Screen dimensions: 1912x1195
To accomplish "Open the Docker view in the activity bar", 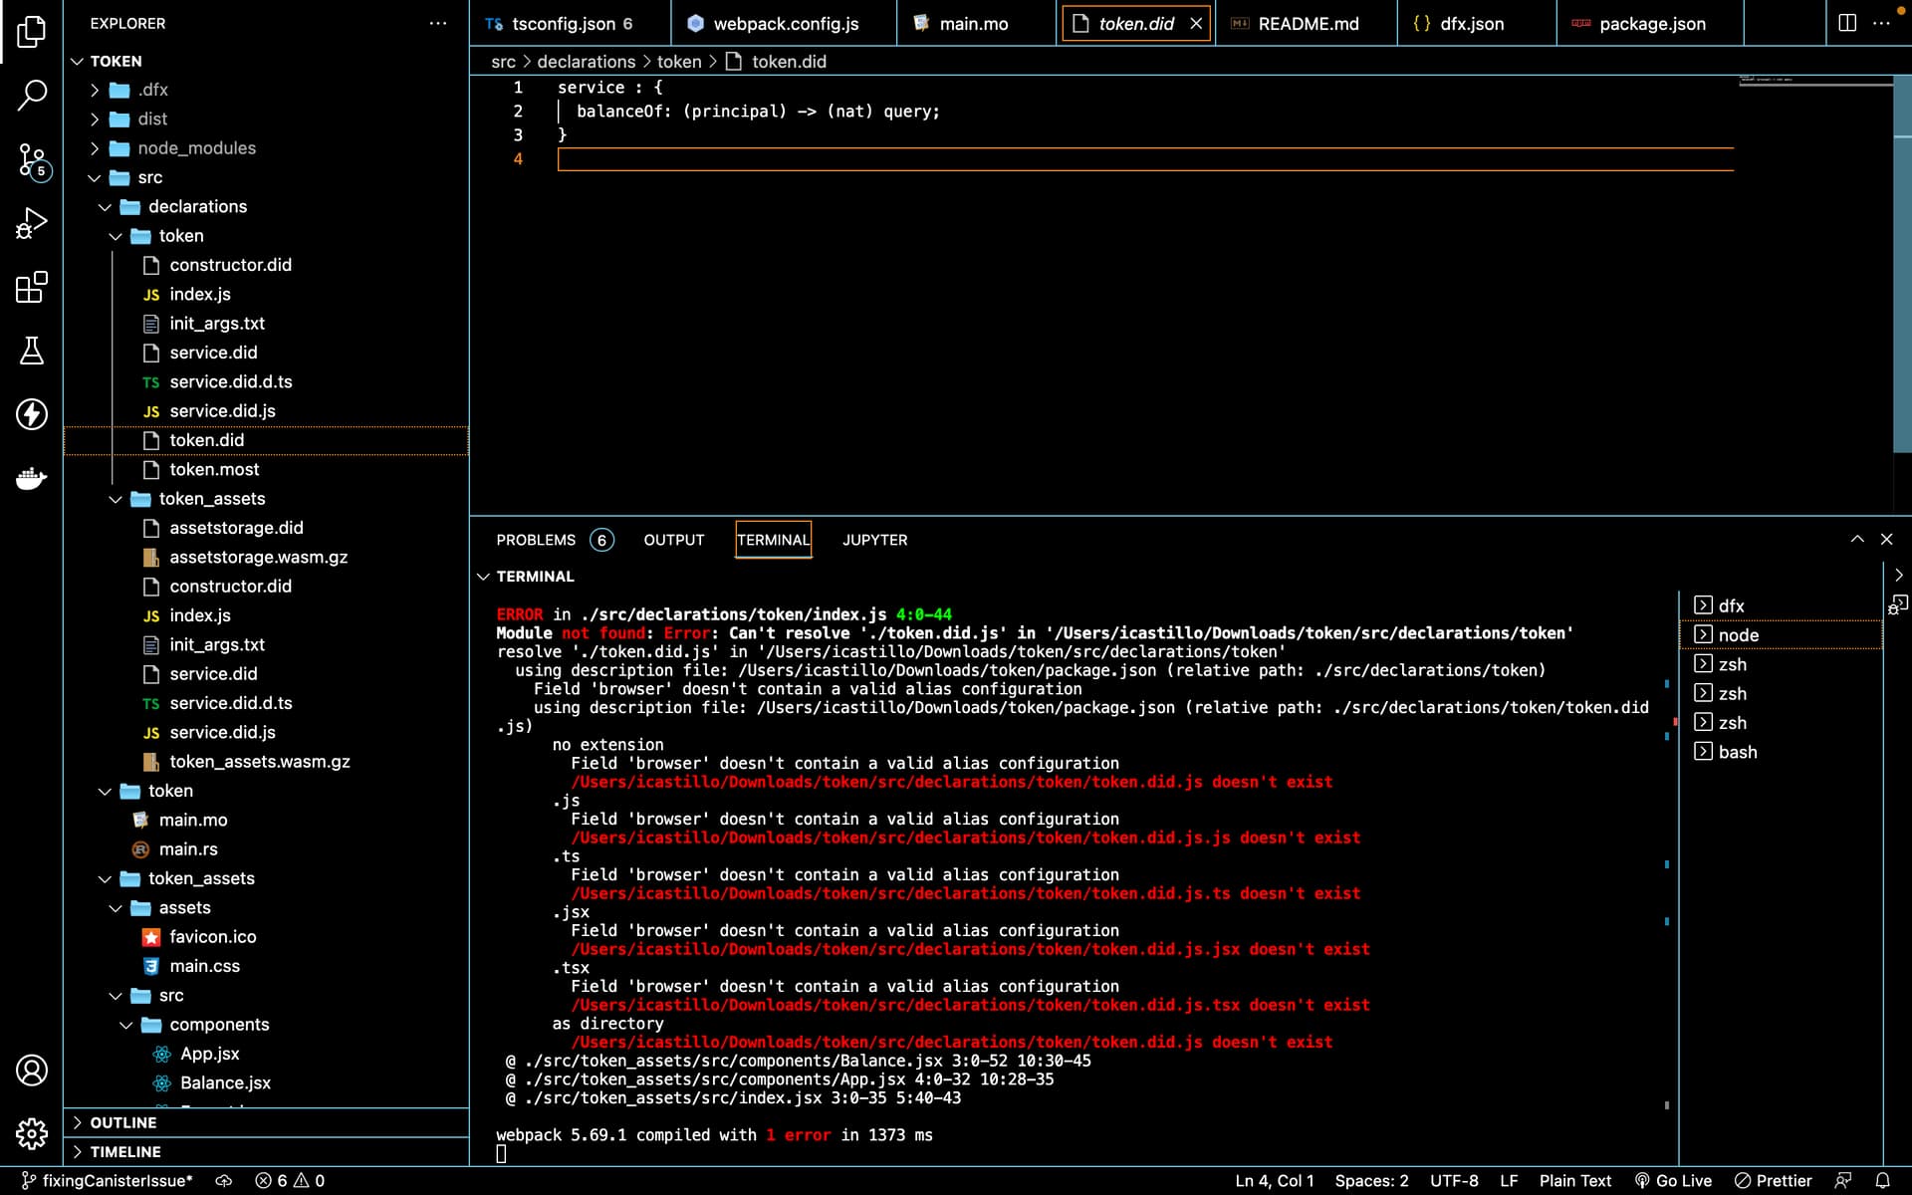I will tap(32, 479).
